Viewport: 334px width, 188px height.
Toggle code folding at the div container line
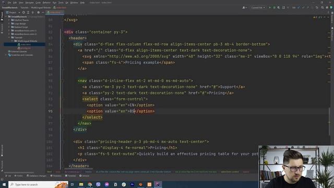(x=63, y=32)
